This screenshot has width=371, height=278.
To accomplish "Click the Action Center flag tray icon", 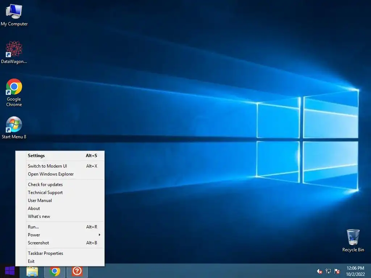I will click(337, 271).
